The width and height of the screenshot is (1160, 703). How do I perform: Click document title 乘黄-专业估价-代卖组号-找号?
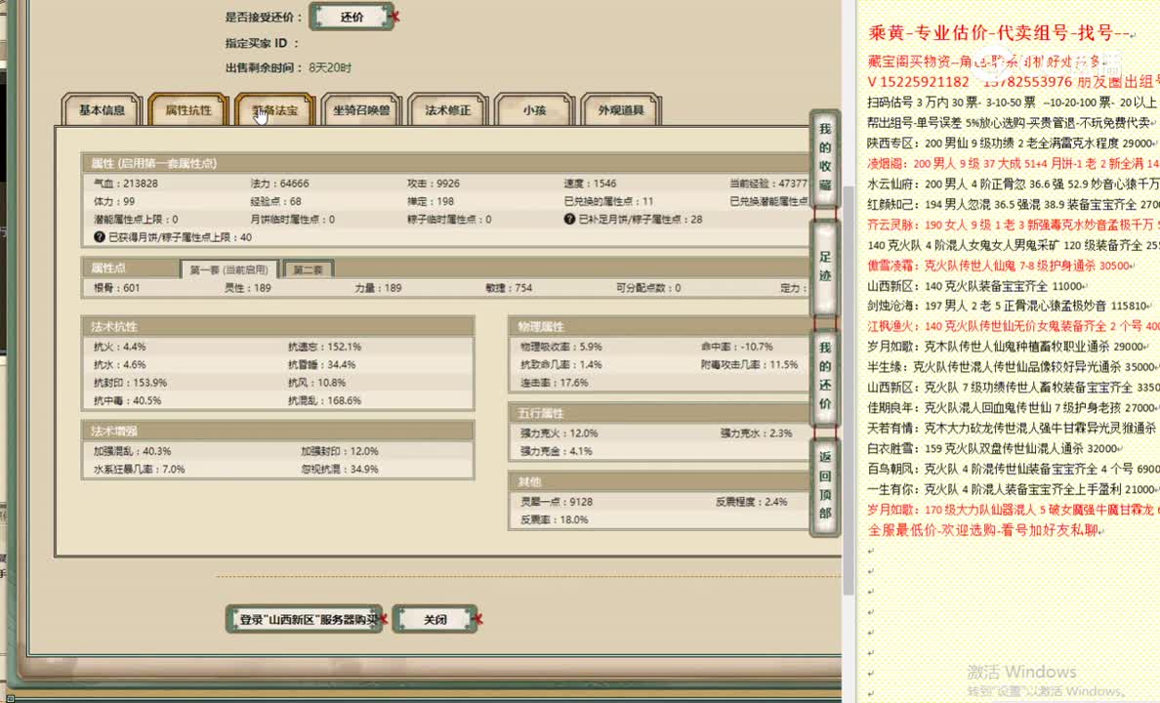(x=999, y=32)
